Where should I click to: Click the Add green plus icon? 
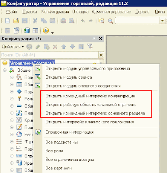[x=29, y=47]
